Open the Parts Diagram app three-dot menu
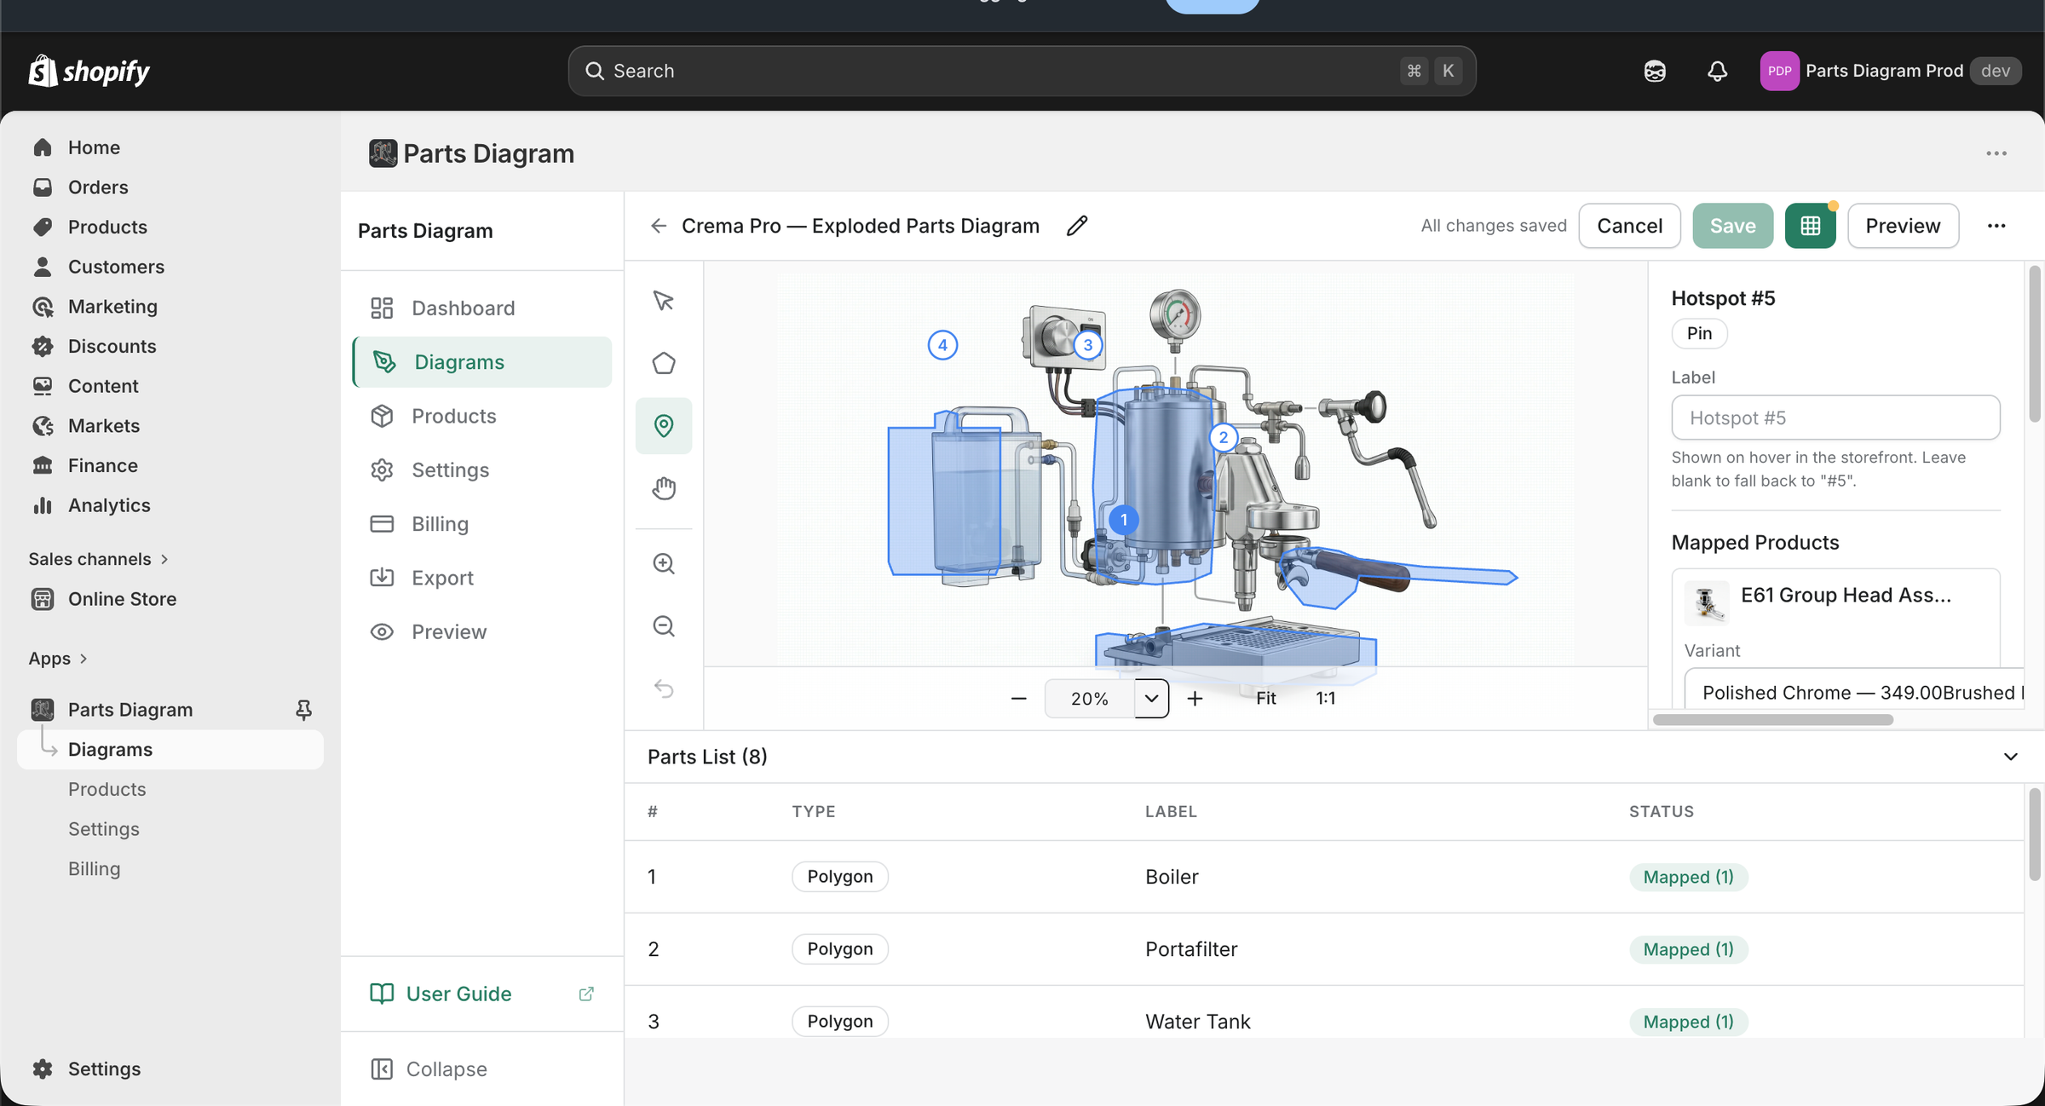The height and width of the screenshot is (1106, 2045). [1996, 153]
